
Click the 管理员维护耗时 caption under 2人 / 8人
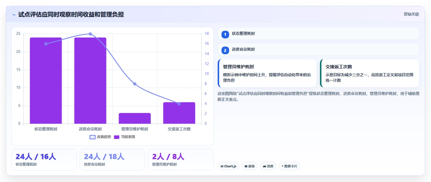[164, 164]
